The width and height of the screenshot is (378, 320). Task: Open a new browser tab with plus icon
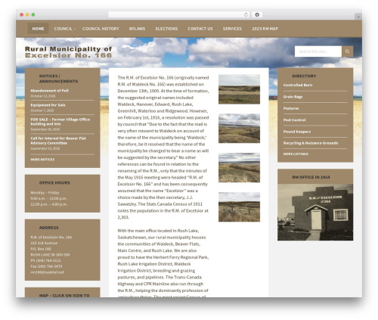tap(358, 17)
